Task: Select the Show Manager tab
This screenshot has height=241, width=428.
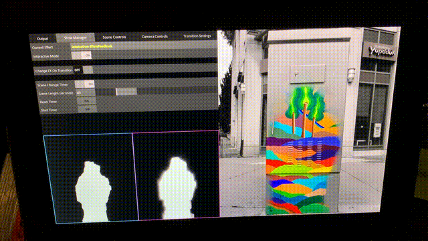Action: pyautogui.click(x=76, y=37)
